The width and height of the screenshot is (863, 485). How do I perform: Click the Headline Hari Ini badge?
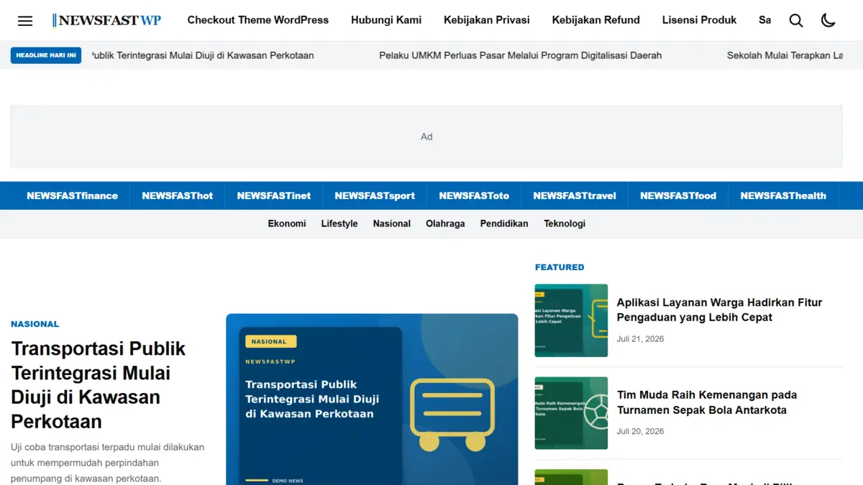46,55
